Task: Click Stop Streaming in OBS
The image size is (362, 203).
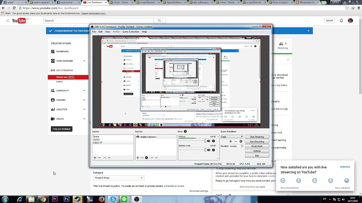Action: pos(257,137)
